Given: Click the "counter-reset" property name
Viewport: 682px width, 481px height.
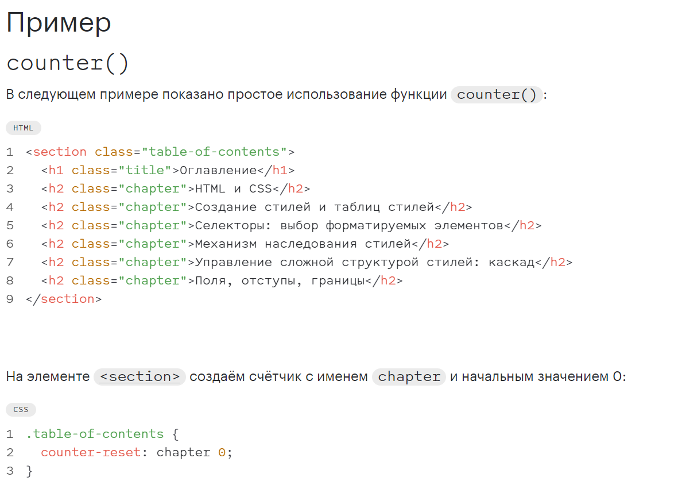Looking at the screenshot, I should (91, 452).
